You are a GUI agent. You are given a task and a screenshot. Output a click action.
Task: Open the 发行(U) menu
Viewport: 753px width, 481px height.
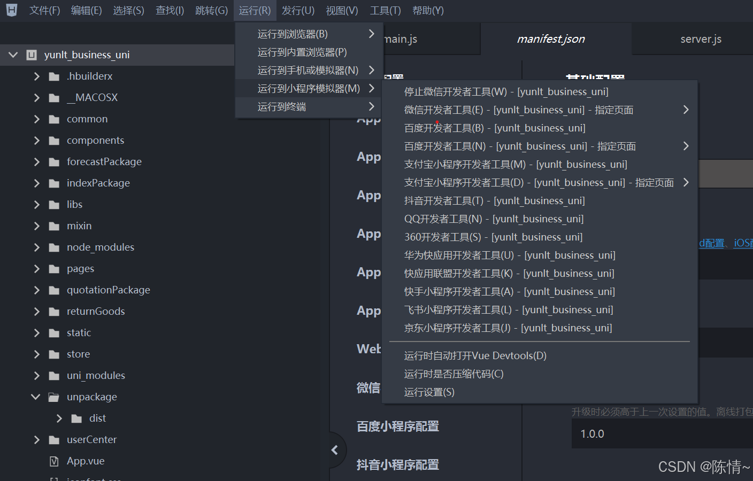pyautogui.click(x=298, y=10)
